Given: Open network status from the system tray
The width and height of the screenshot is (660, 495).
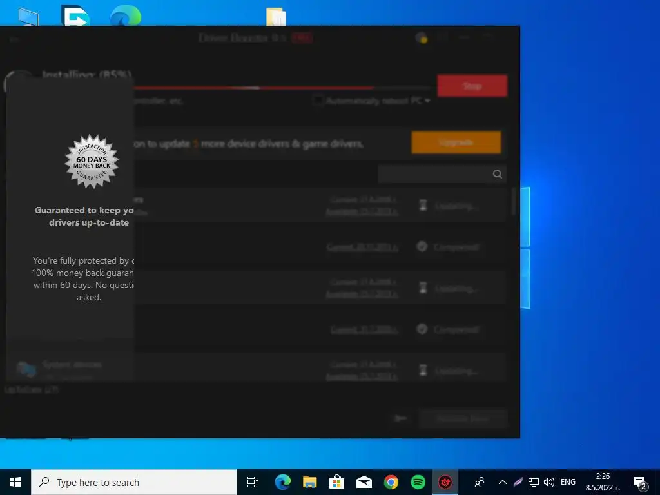Looking at the screenshot, I should pyautogui.click(x=534, y=482).
